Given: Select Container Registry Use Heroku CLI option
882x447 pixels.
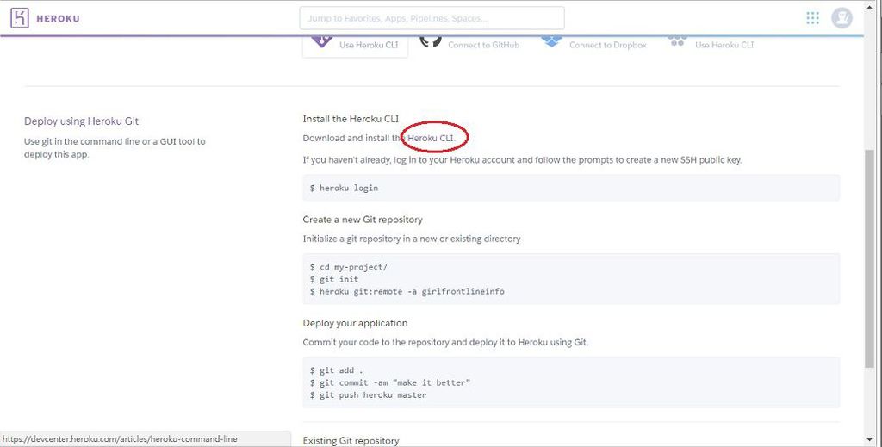Looking at the screenshot, I should pos(724,45).
